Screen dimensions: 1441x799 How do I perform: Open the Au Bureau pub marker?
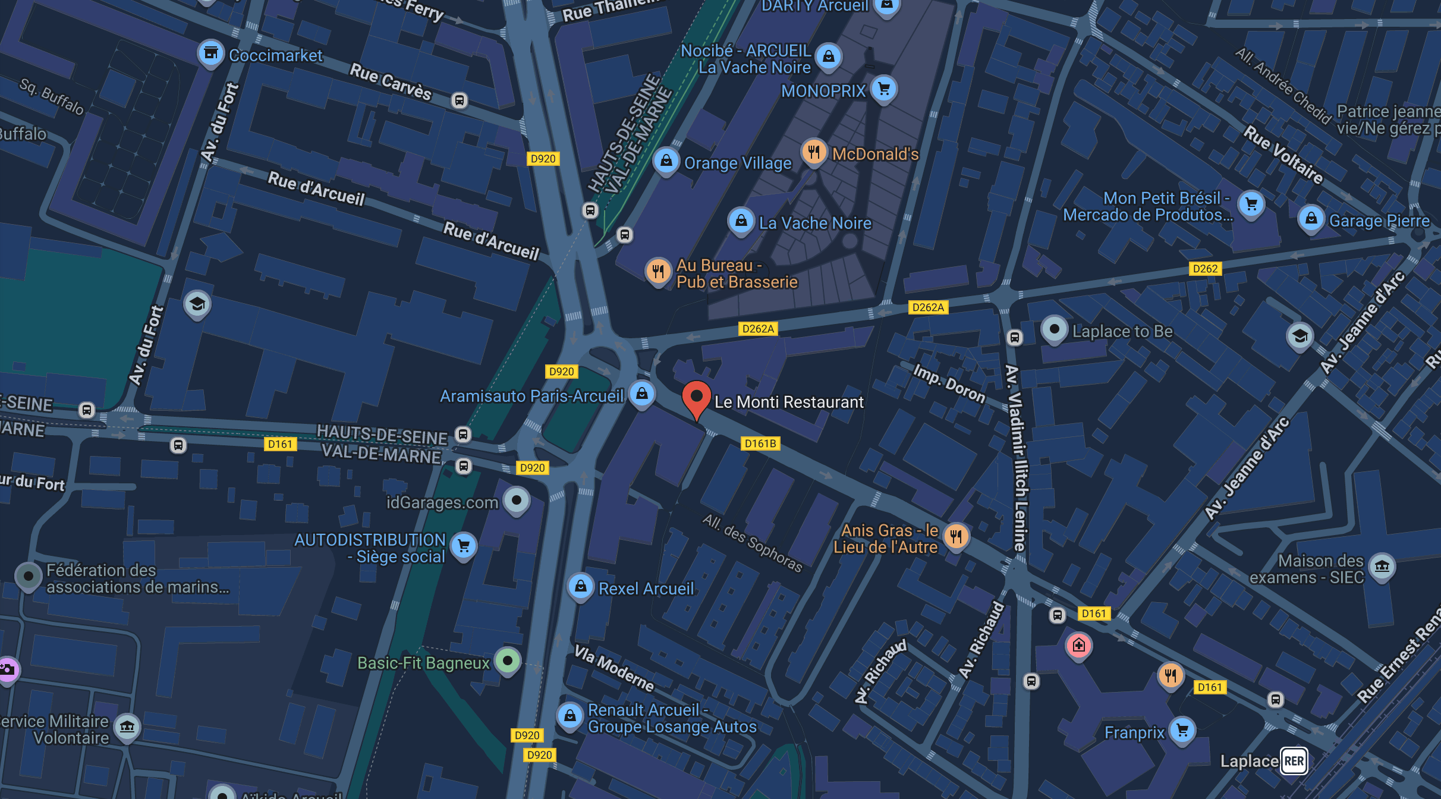click(x=658, y=272)
